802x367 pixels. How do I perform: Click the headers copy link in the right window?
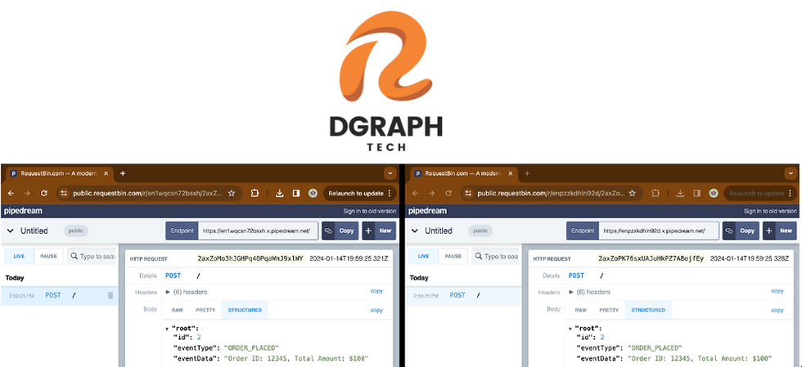click(777, 291)
